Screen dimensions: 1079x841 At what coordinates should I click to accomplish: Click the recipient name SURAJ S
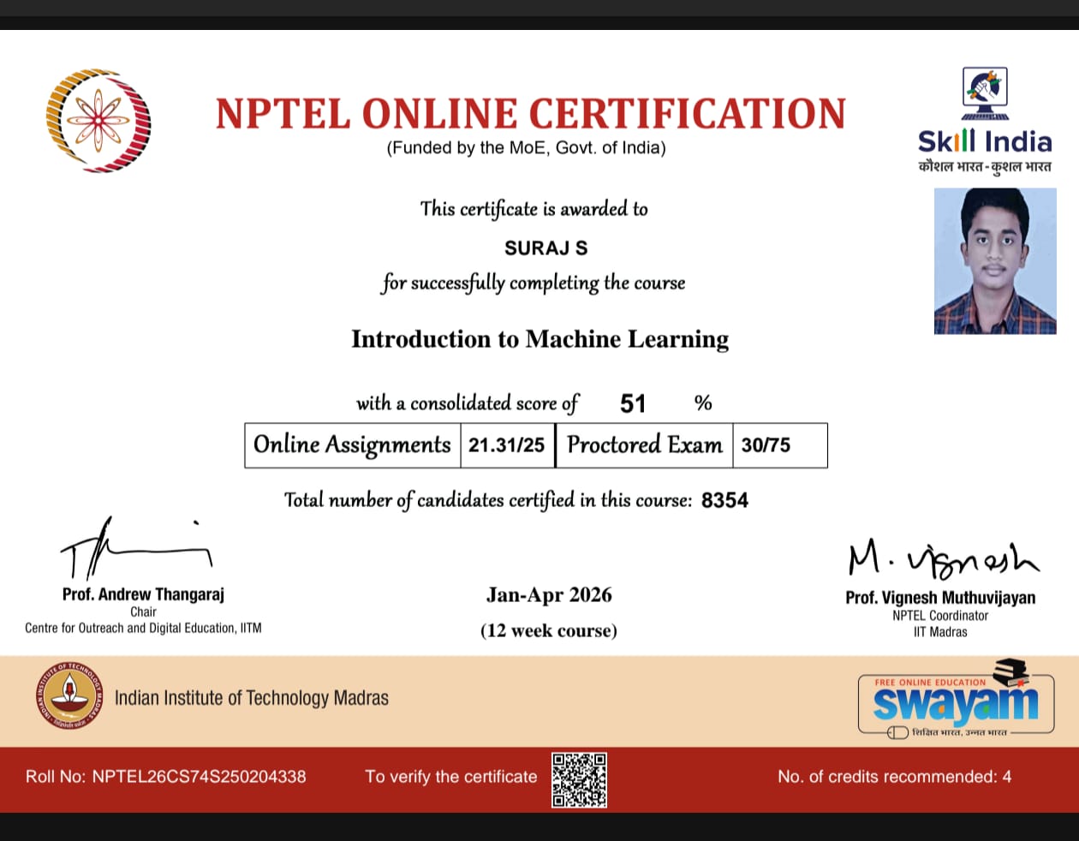[x=546, y=248]
